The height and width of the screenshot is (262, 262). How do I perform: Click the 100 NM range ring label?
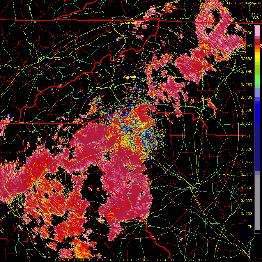131,23
